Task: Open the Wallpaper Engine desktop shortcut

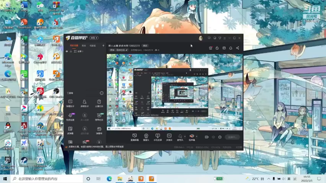Action: [x=40, y=163]
